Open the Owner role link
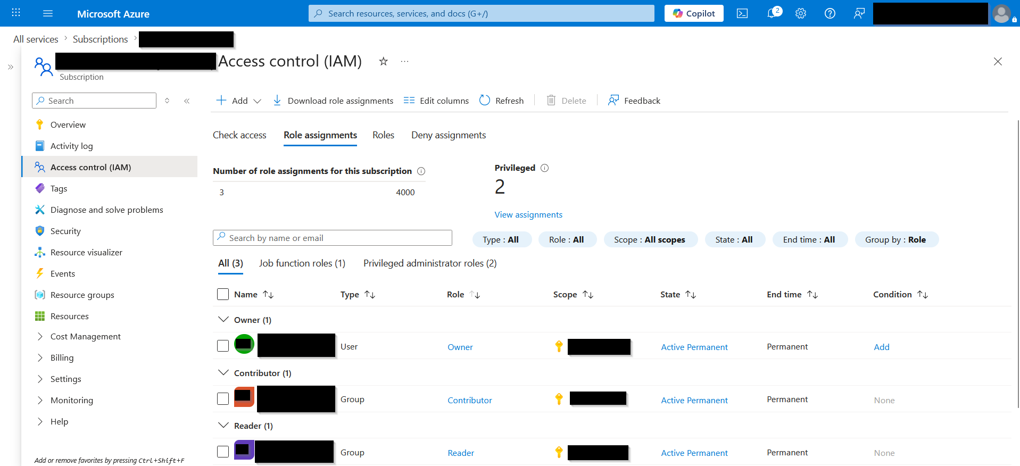Image resolution: width=1020 pixels, height=466 pixels. click(460, 347)
